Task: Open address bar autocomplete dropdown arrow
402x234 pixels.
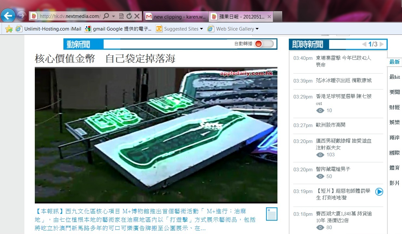Action: coord(114,16)
